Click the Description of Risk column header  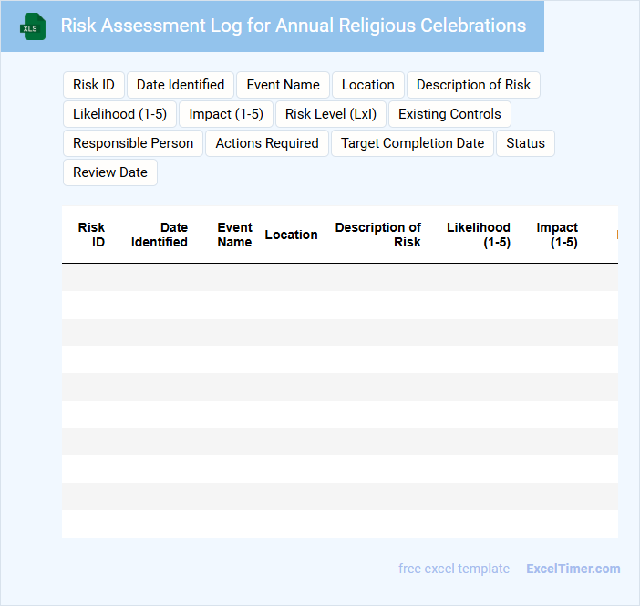click(x=377, y=235)
